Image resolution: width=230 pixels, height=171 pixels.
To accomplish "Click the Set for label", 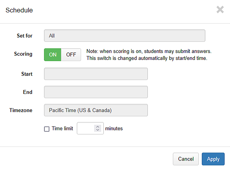I will pyautogui.click(x=24, y=36).
